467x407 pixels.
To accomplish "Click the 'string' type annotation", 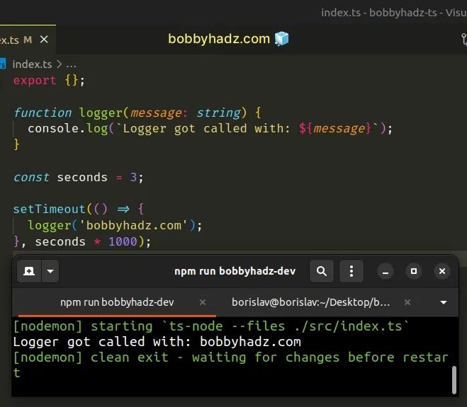I will [x=218, y=113].
